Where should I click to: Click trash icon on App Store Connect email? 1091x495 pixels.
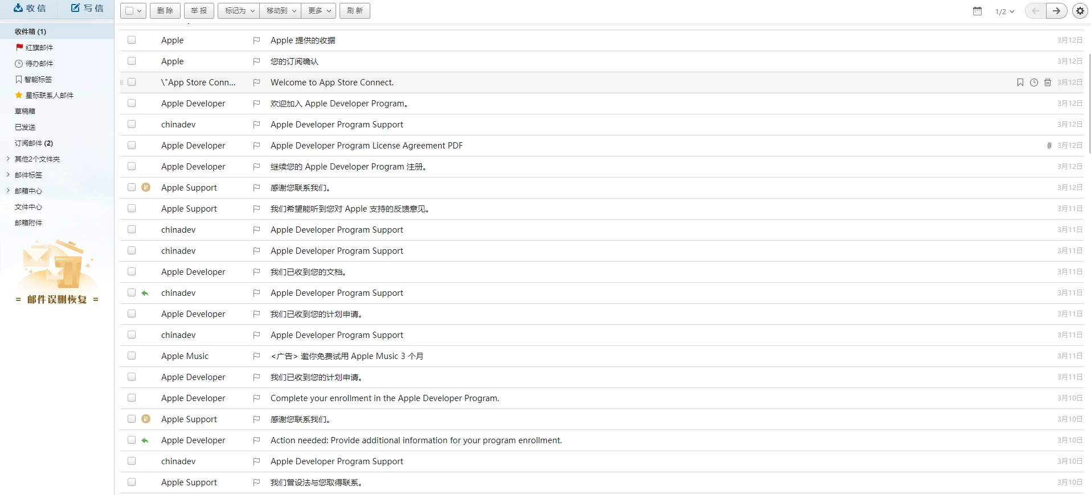click(1047, 82)
